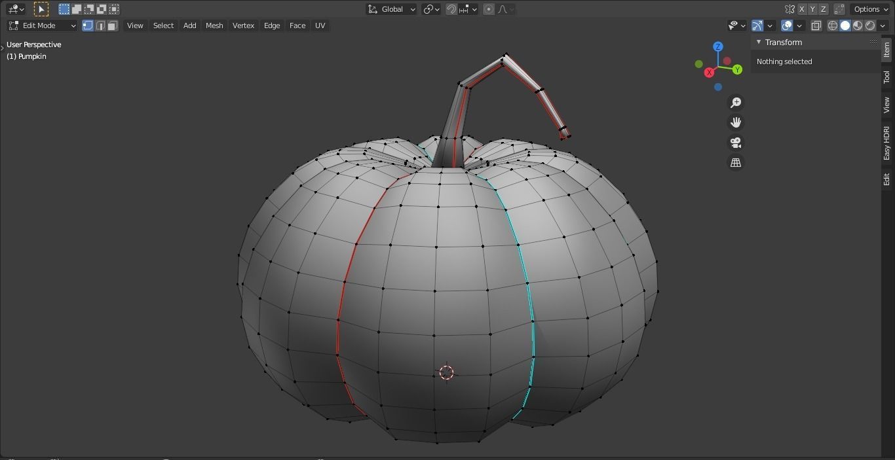
Task: Switch to rendered viewport shading
Action: 870,26
